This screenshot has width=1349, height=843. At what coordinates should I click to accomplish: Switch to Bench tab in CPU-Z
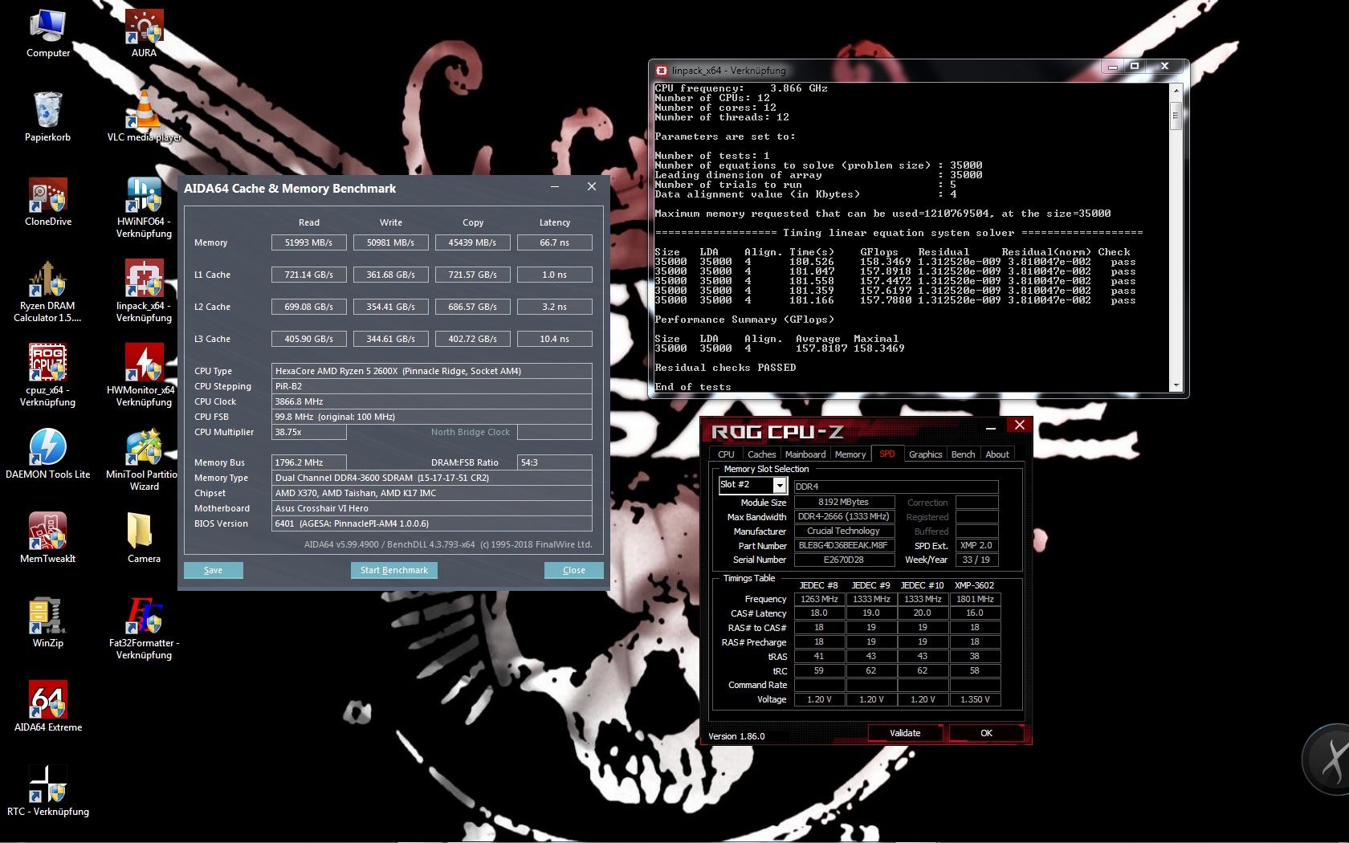pyautogui.click(x=963, y=454)
